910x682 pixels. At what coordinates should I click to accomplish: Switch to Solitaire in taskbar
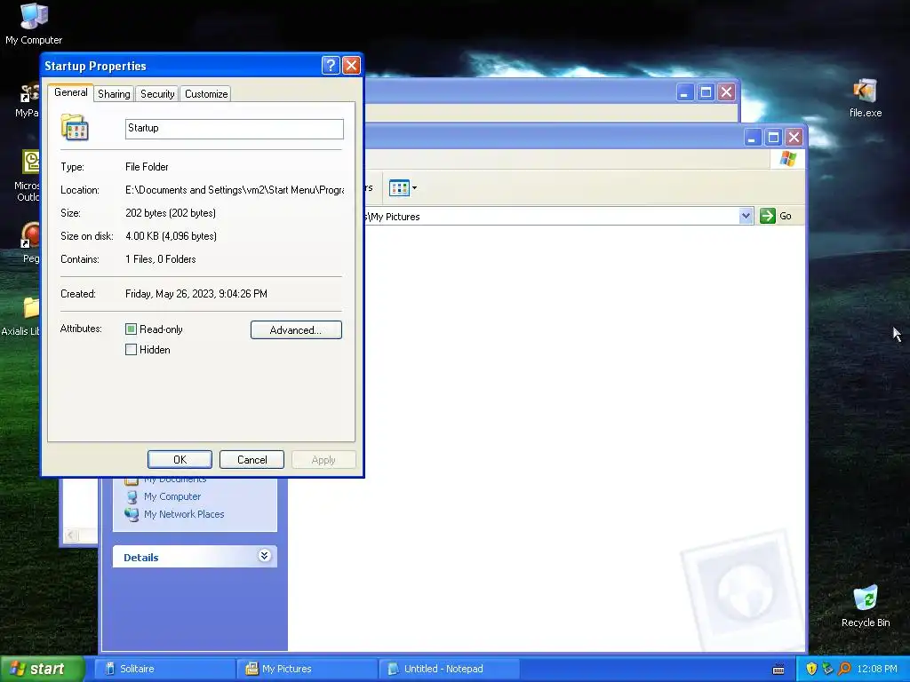point(164,669)
